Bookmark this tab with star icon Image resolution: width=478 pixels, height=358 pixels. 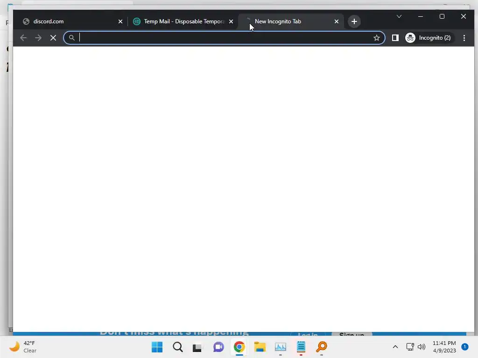point(377,38)
